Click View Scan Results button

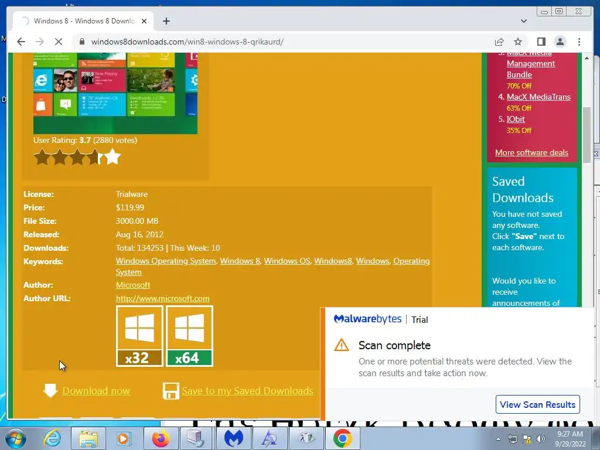point(538,404)
